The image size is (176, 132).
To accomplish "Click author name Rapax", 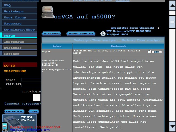I will point(46,51).
